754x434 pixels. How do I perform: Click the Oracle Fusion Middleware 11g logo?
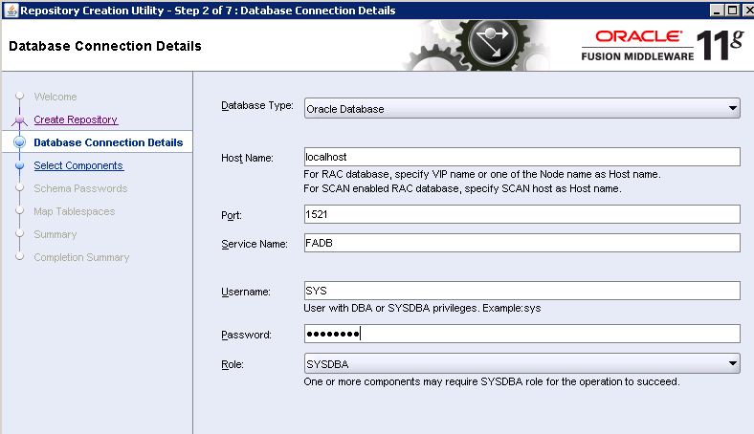point(660,45)
